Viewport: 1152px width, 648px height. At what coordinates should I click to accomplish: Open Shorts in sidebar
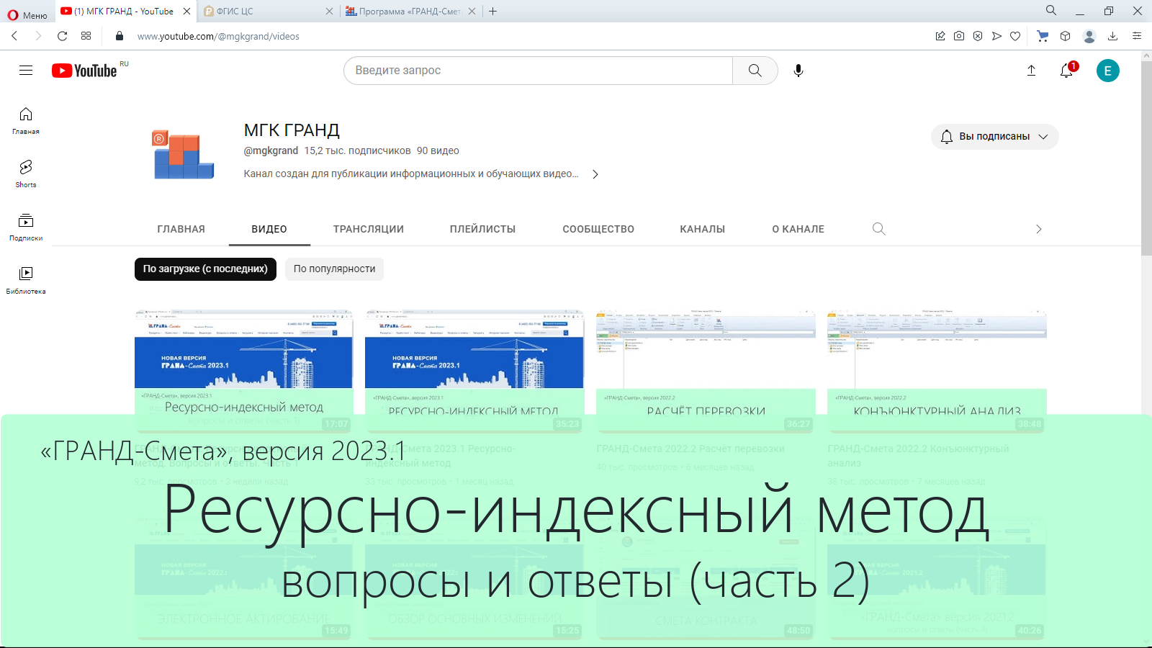click(26, 174)
